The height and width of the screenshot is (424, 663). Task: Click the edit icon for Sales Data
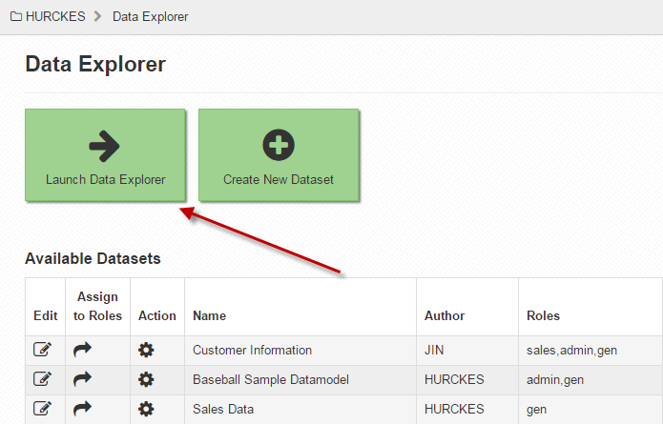42,409
